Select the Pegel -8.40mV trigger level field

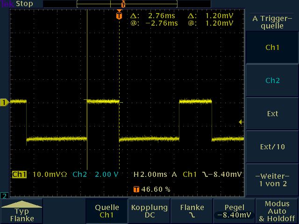(x=234, y=211)
